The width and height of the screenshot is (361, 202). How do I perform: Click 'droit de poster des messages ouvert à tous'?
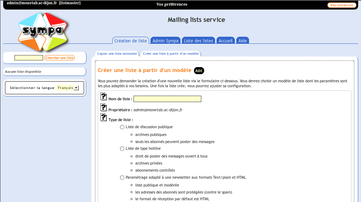point(171,156)
